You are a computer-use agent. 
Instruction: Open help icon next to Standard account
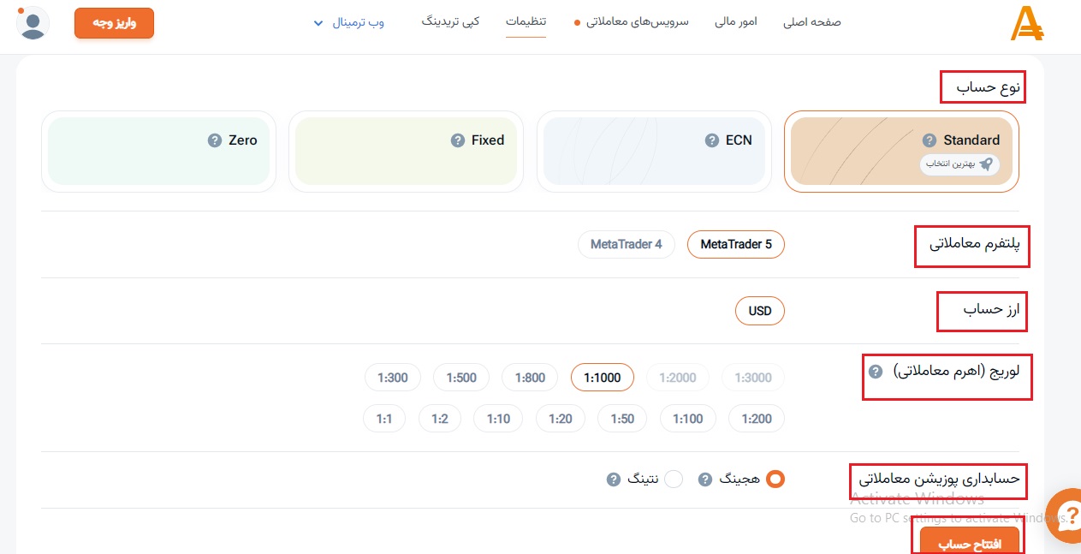click(929, 140)
